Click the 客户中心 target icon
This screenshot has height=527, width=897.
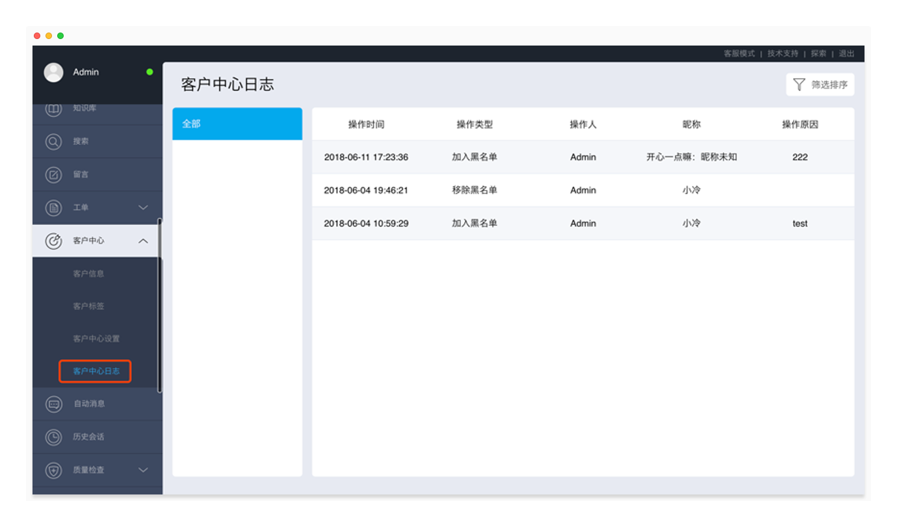(x=53, y=241)
